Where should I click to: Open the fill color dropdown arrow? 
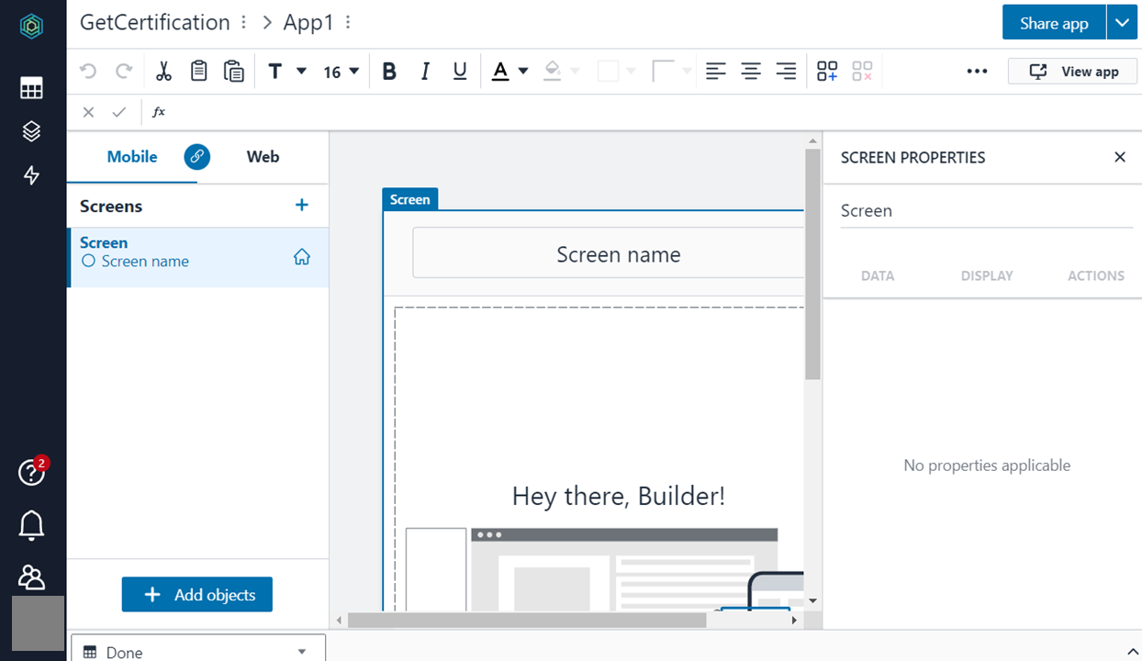coord(575,72)
